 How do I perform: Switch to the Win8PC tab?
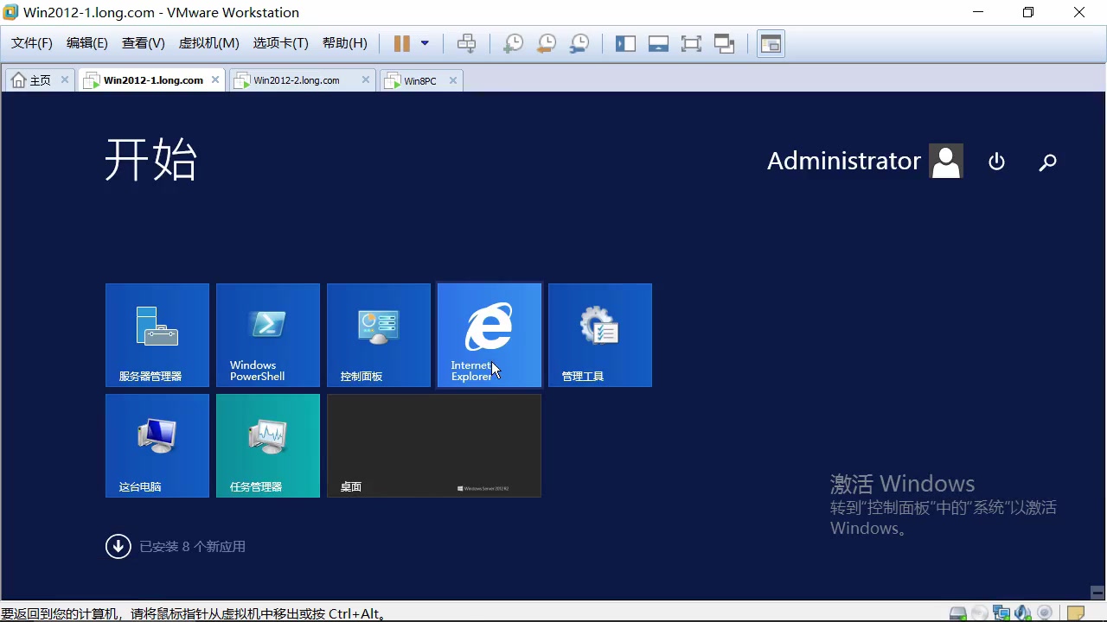pos(420,80)
